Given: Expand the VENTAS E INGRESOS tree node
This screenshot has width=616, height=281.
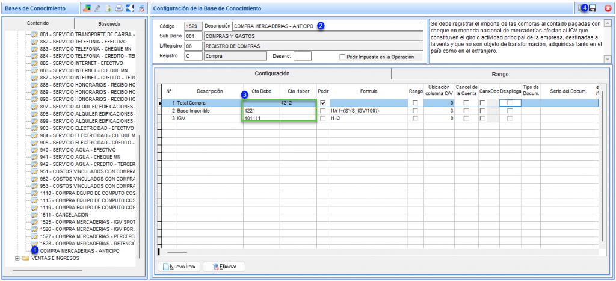Looking at the screenshot, I should (x=17, y=258).
